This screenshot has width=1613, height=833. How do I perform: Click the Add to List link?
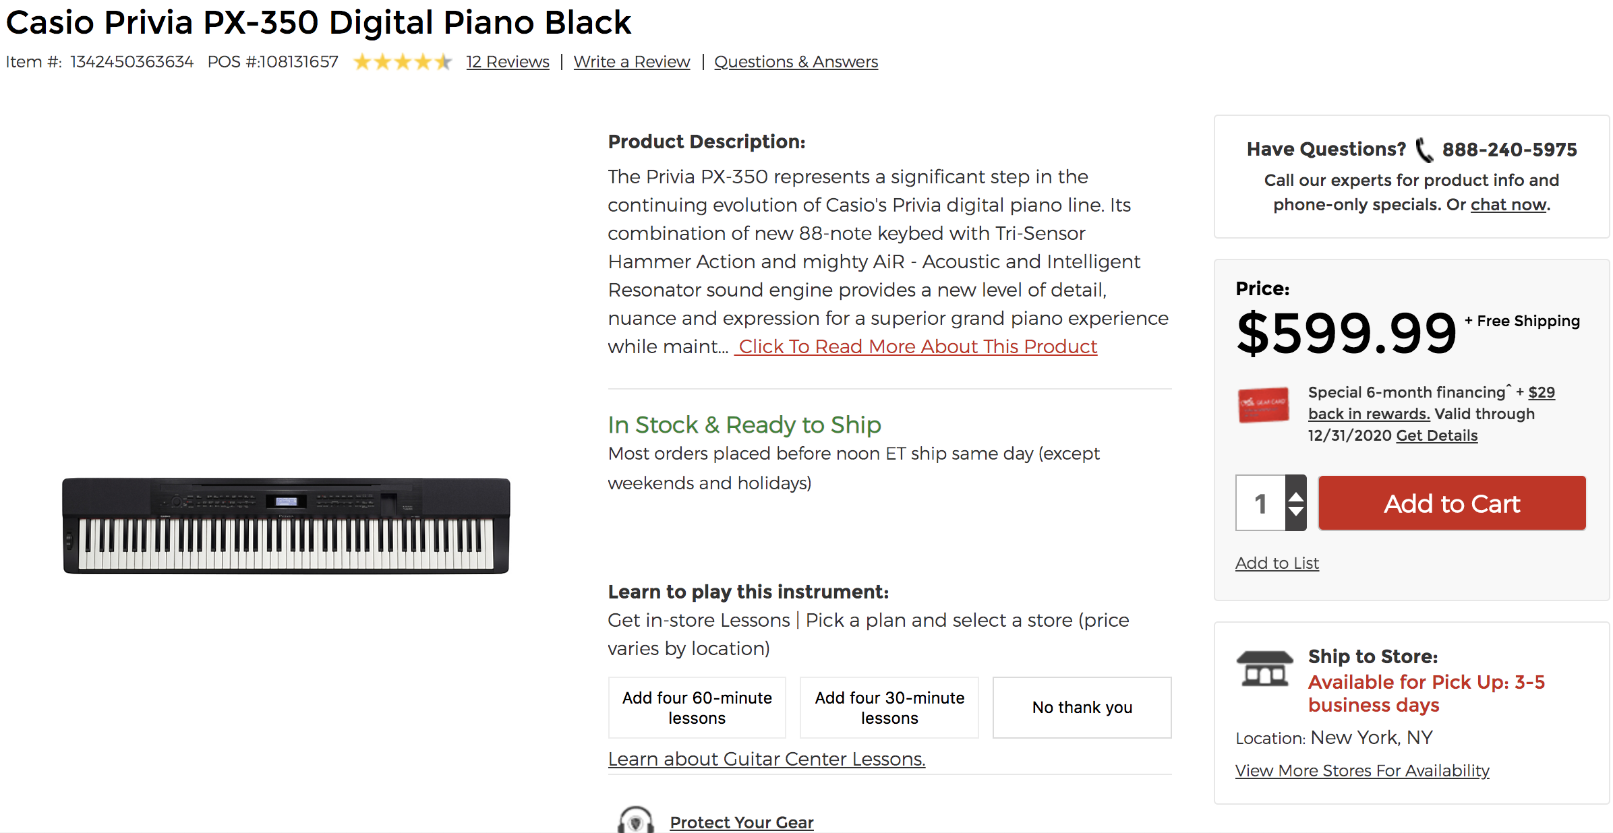(1277, 563)
